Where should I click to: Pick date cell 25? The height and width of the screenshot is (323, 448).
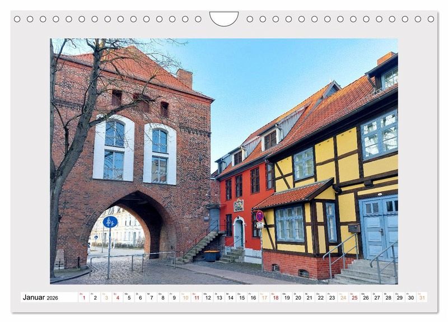pyautogui.click(x=354, y=297)
